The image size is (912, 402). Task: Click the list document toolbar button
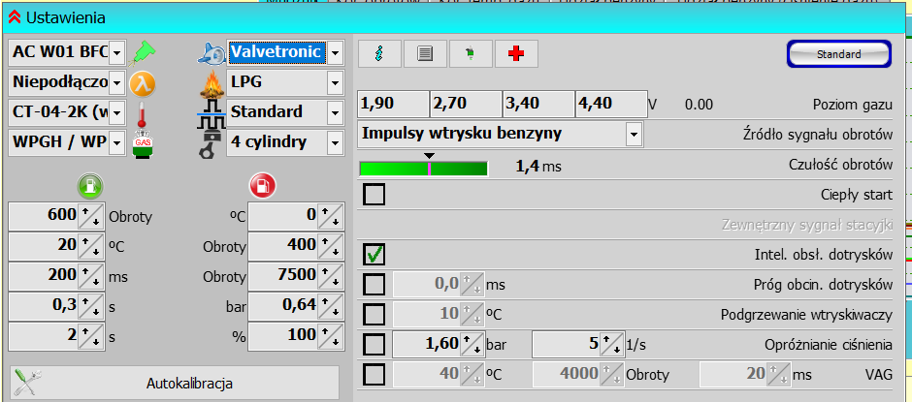425,54
